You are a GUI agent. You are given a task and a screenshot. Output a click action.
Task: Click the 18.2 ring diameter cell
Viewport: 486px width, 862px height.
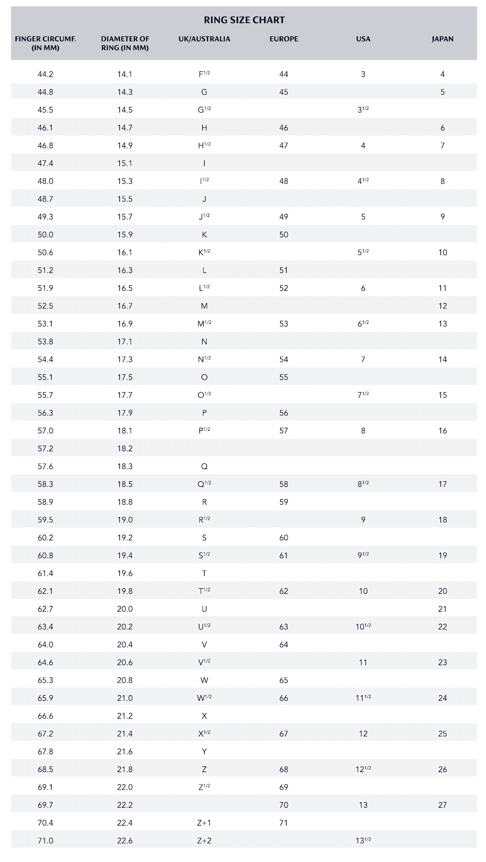(125, 448)
